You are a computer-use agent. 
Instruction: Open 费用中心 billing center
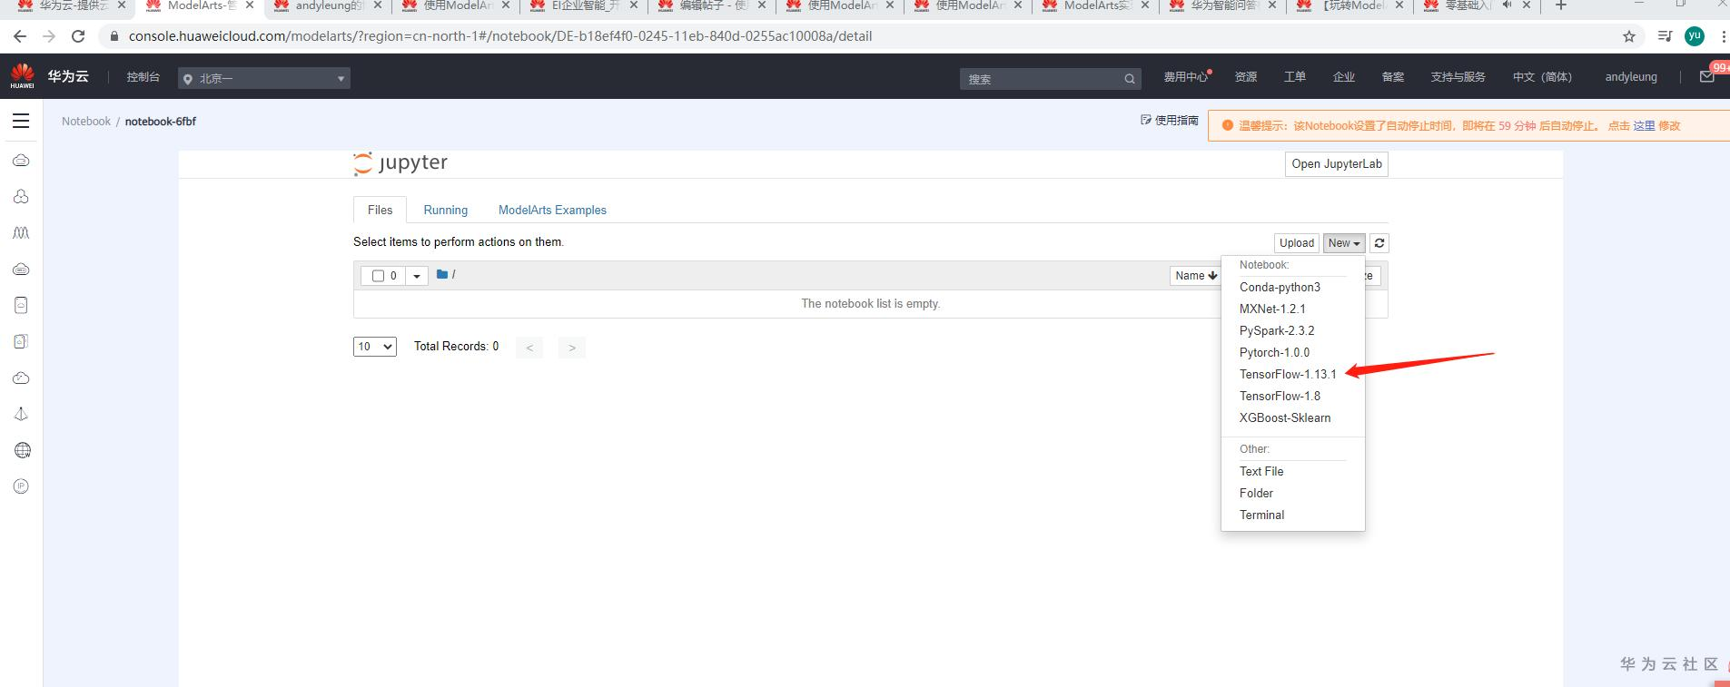[1186, 77]
